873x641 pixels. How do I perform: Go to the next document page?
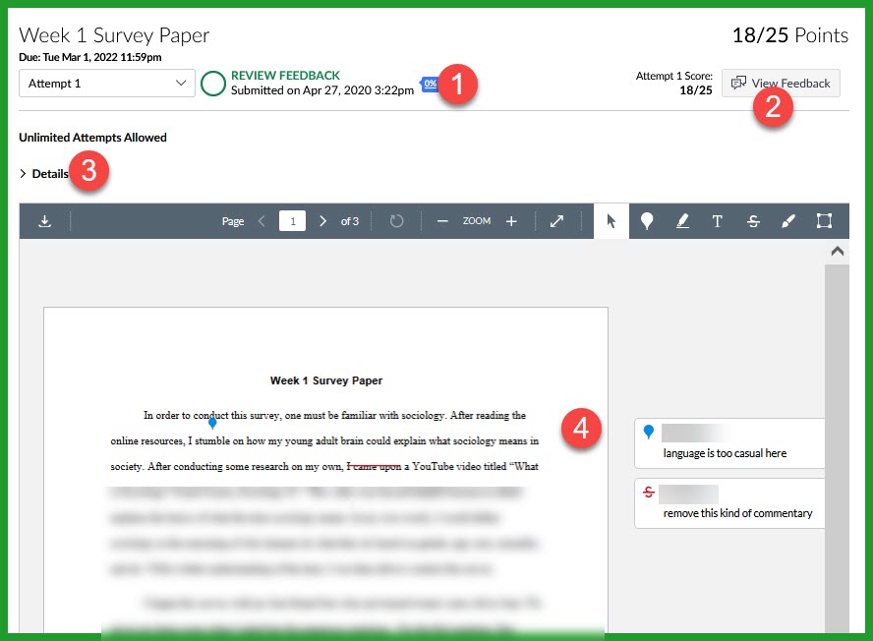(323, 221)
